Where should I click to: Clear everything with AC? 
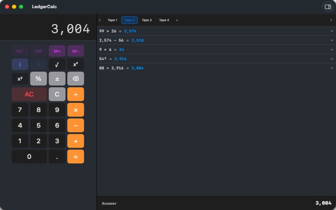pos(29,94)
